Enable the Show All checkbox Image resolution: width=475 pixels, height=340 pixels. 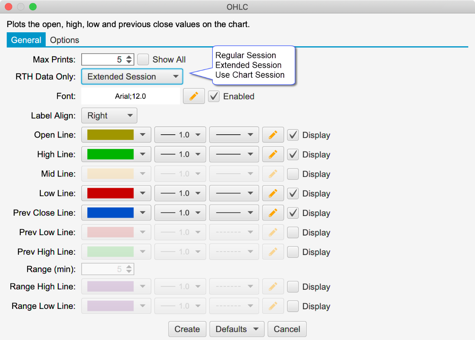coord(143,60)
